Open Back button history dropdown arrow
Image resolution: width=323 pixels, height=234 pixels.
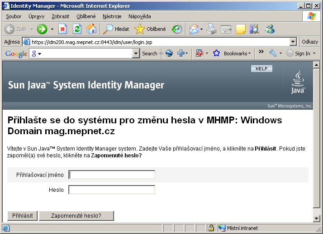[32, 29]
